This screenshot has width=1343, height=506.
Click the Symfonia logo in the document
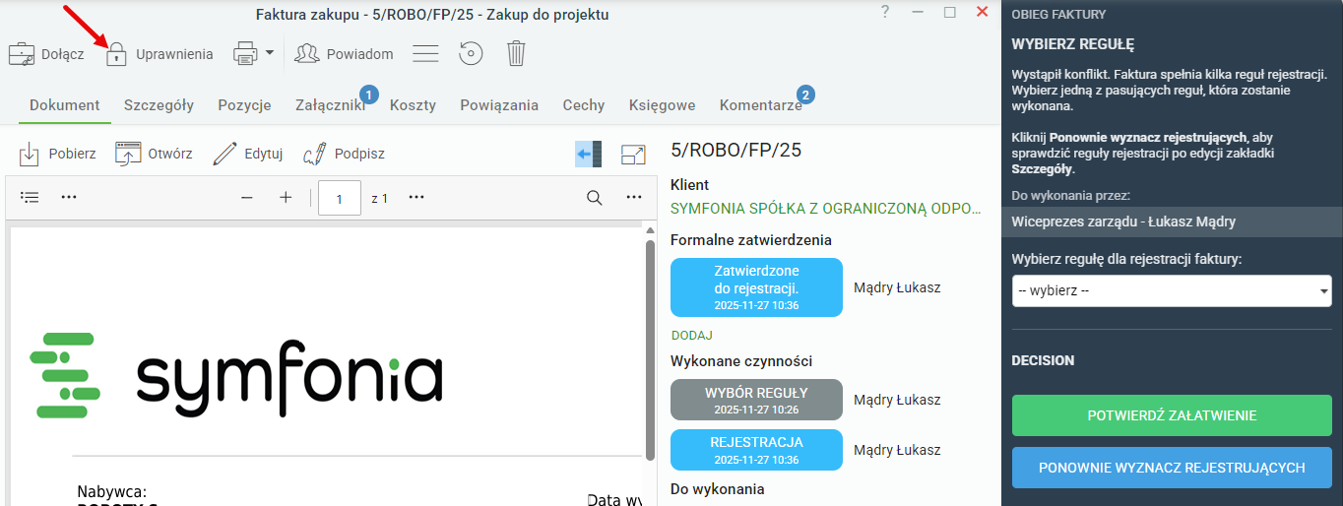coord(236,375)
